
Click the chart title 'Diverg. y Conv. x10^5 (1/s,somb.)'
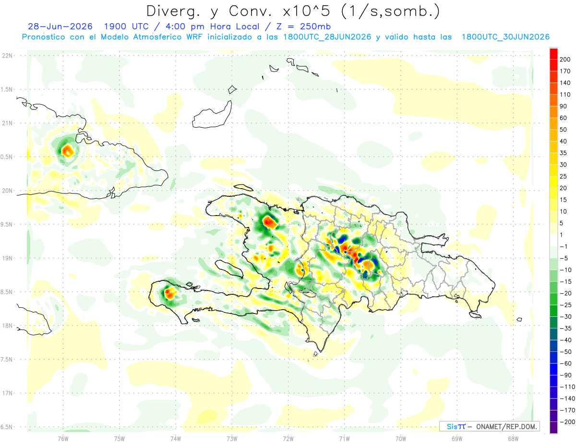[x=293, y=11]
